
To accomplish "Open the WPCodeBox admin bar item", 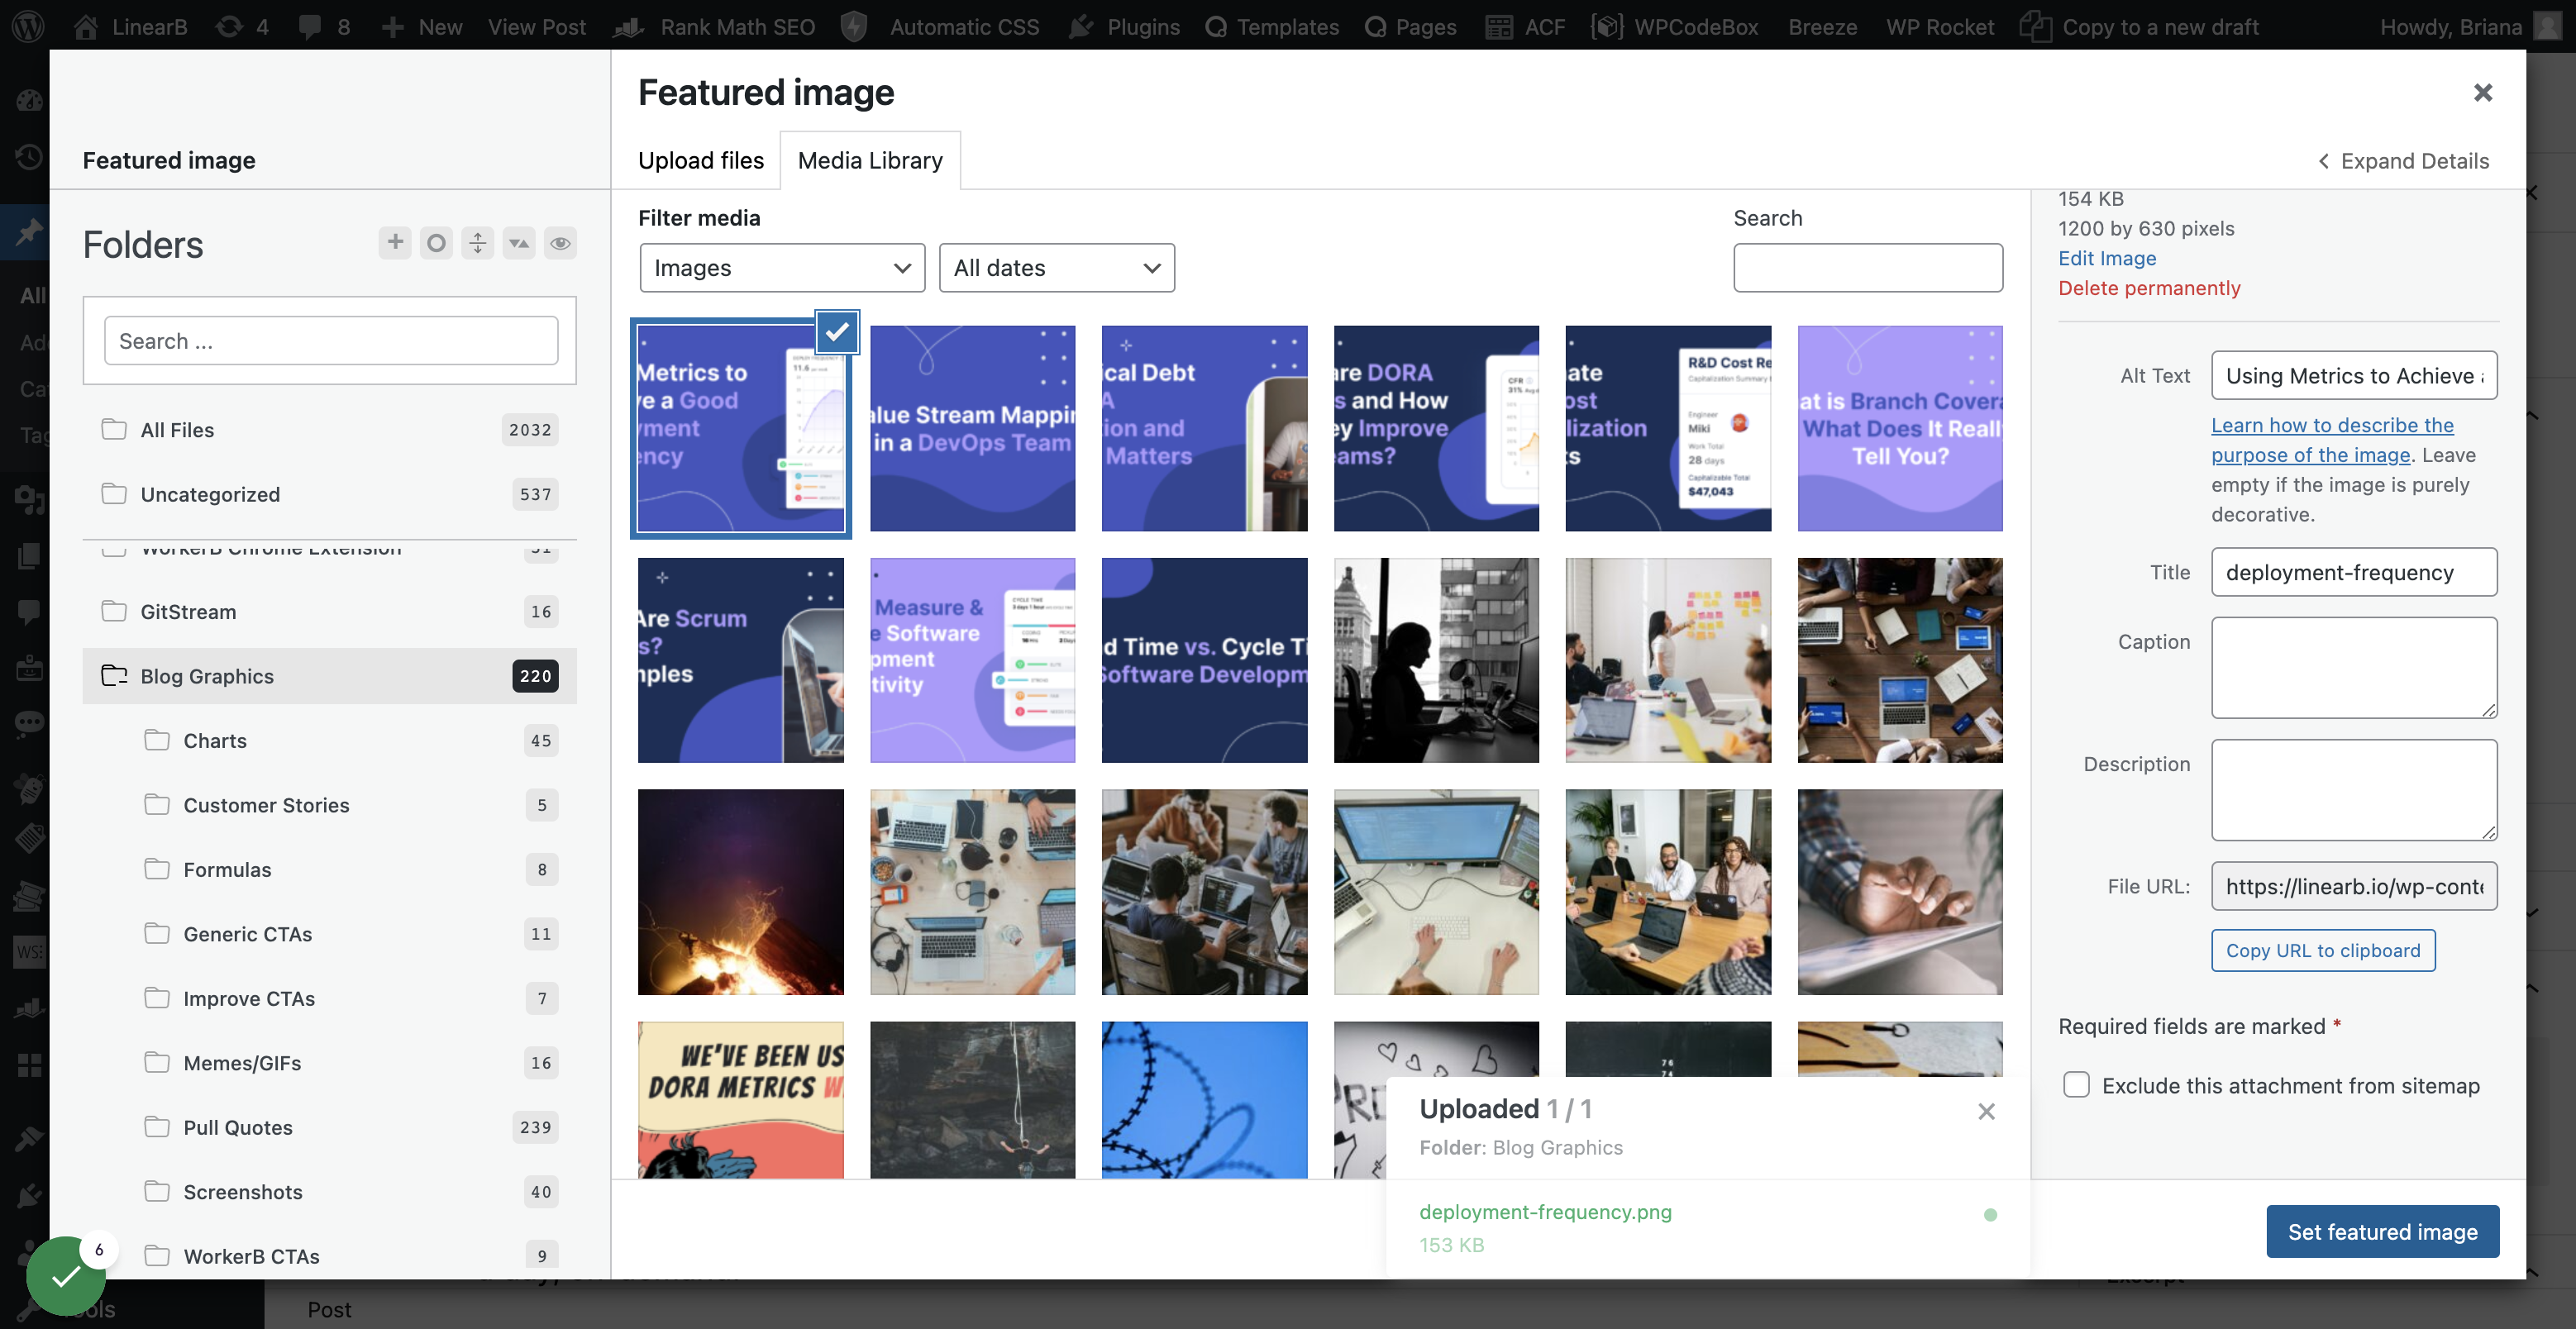I will tap(1674, 26).
